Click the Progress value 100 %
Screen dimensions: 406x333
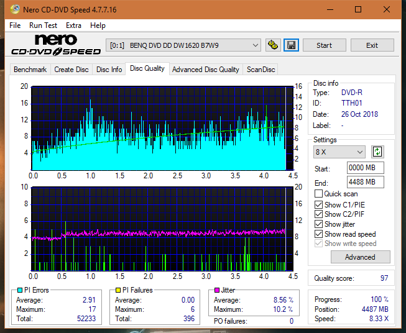click(x=380, y=299)
